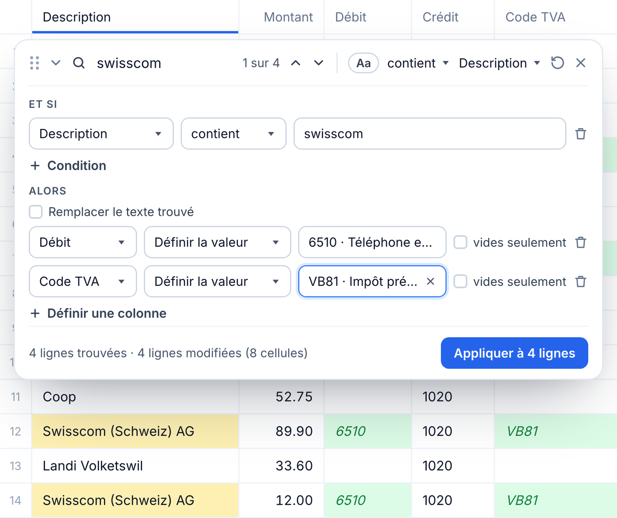Image resolution: width=617 pixels, height=518 pixels.
Task: Open the Description scope dropdown in search bar
Action: tap(499, 63)
